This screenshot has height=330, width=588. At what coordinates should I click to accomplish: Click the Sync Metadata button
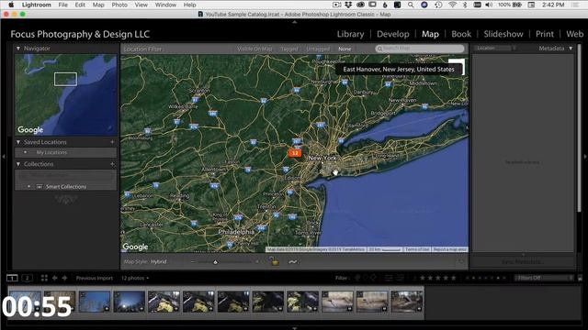click(x=523, y=262)
